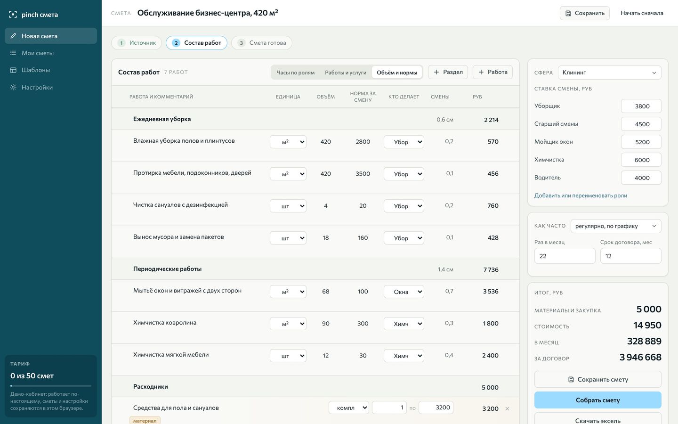Open role dropdown for Мытьё окон row
This screenshot has height=424, width=678.
404,292
